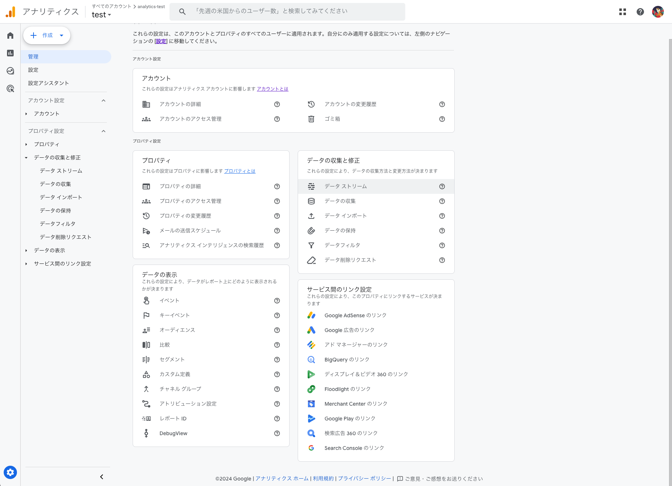Select 管理 in the left menu
The width and height of the screenshot is (672, 486).
pos(33,56)
